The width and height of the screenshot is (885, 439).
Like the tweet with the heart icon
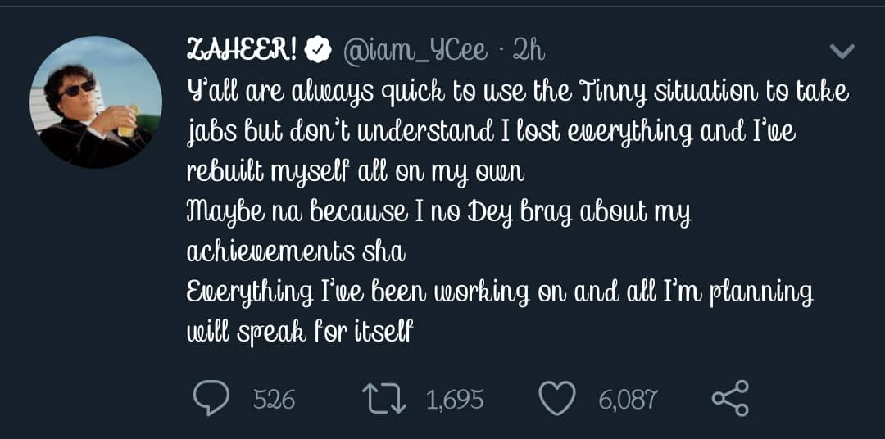(557, 399)
